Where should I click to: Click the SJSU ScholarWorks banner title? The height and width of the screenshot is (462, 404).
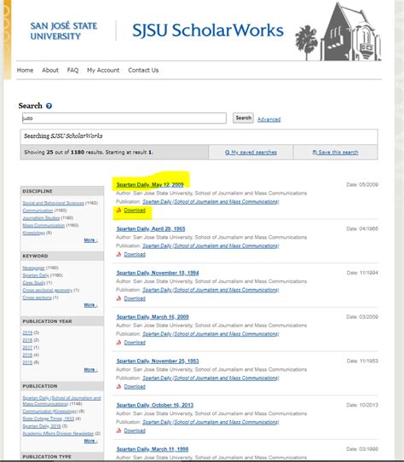coord(208,31)
